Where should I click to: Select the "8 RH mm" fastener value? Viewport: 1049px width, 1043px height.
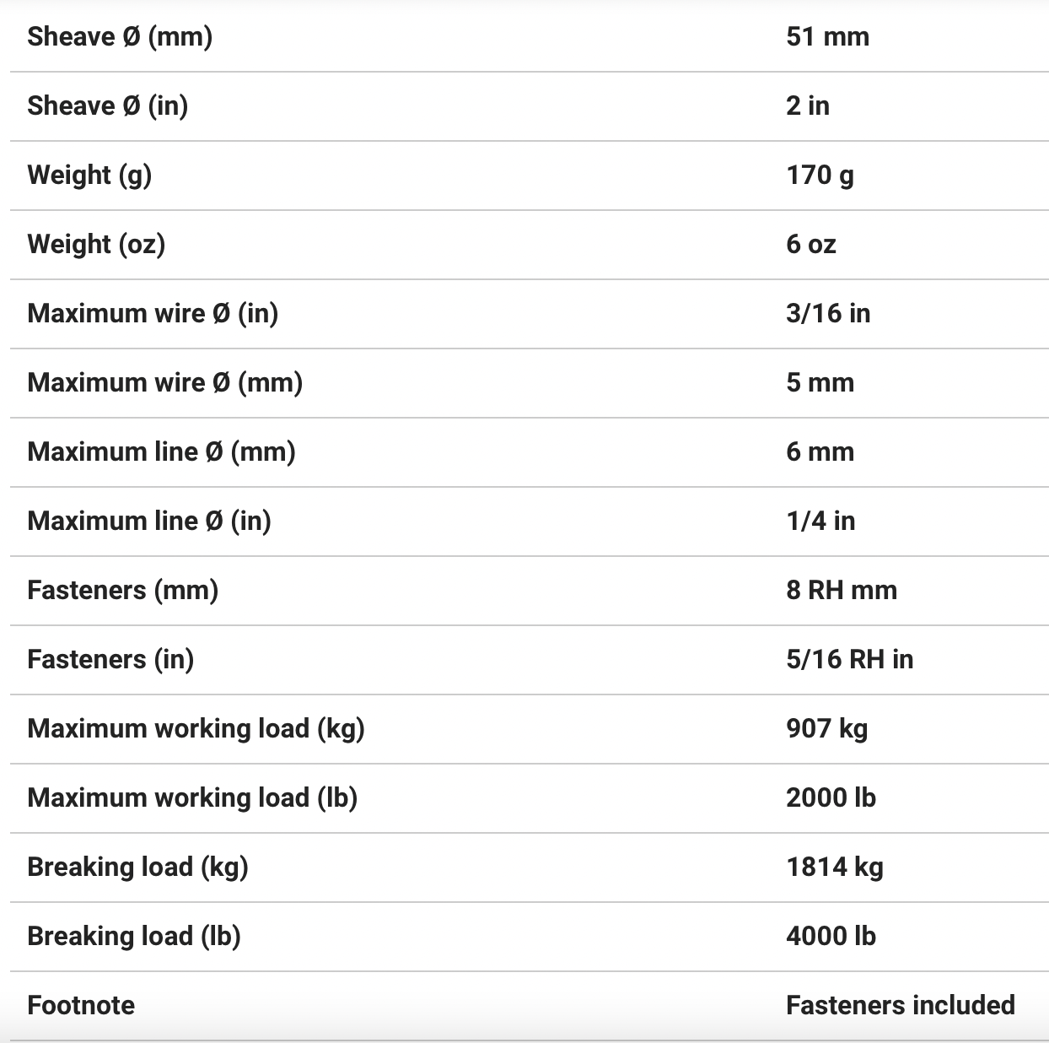click(x=842, y=590)
